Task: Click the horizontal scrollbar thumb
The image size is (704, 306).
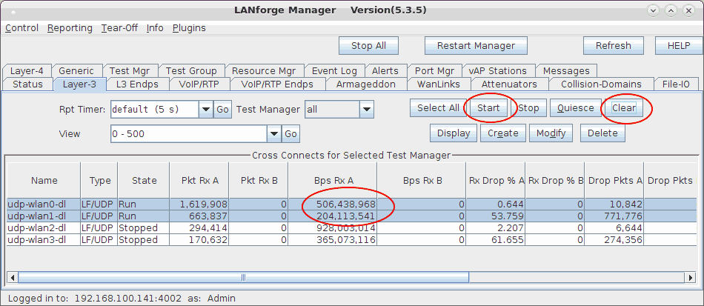Action: (x=243, y=278)
